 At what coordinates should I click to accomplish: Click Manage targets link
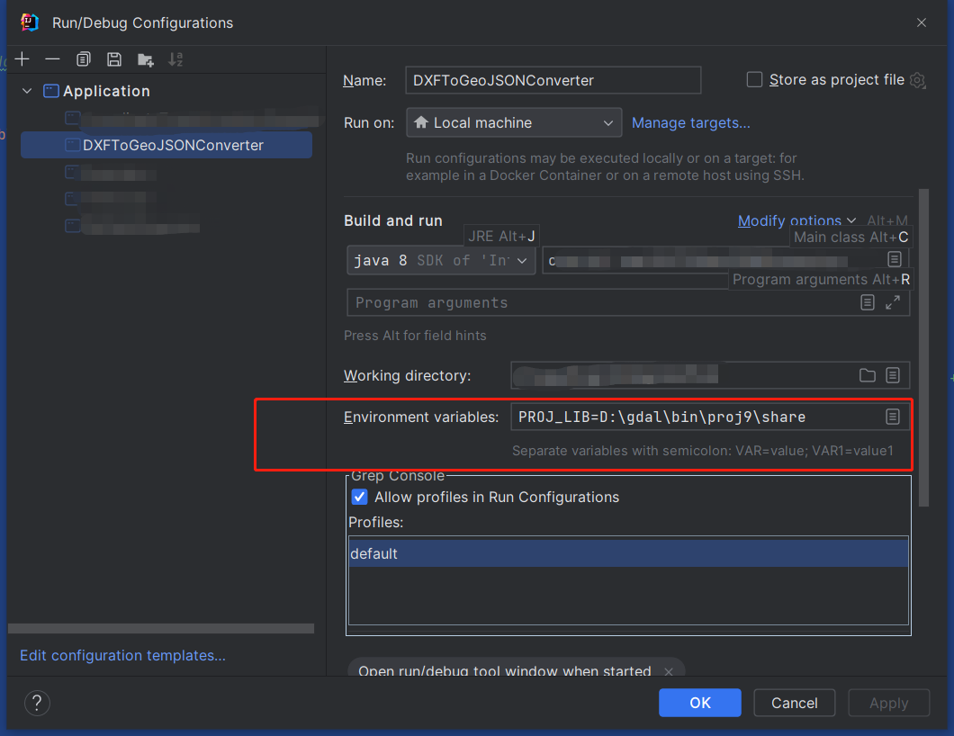[690, 123]
